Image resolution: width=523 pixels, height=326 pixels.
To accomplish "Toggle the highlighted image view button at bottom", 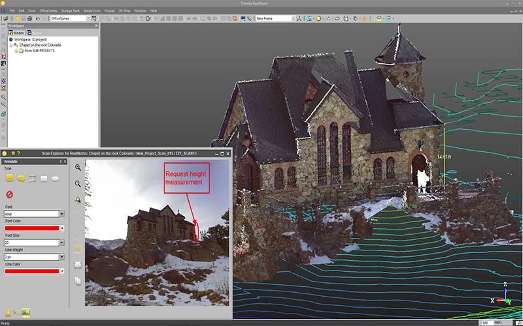I will click(x=25, y=312).
